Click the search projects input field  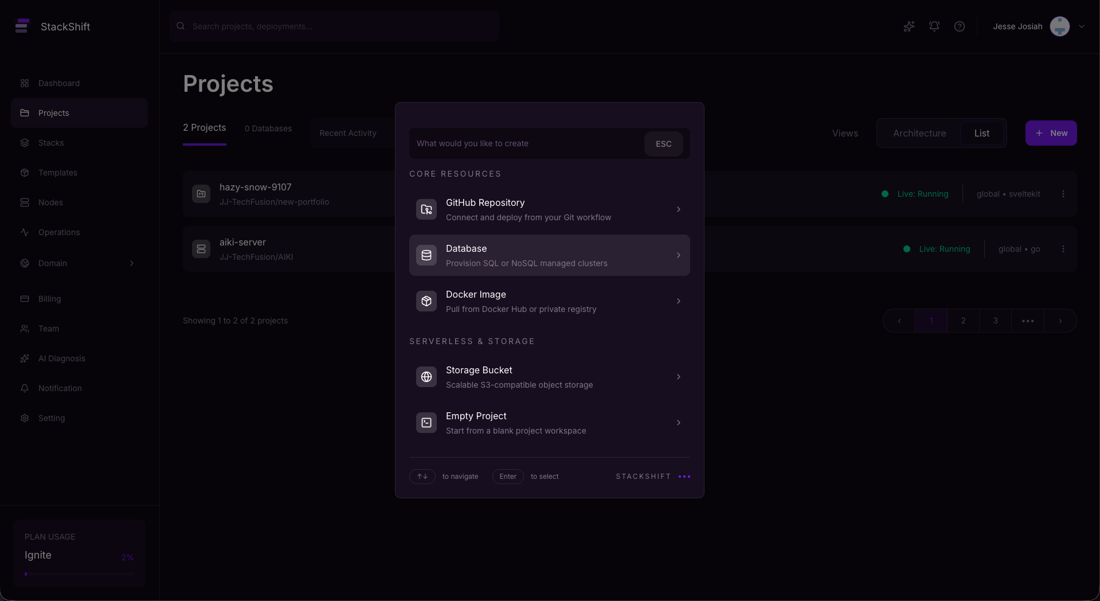tap(334, 26)
